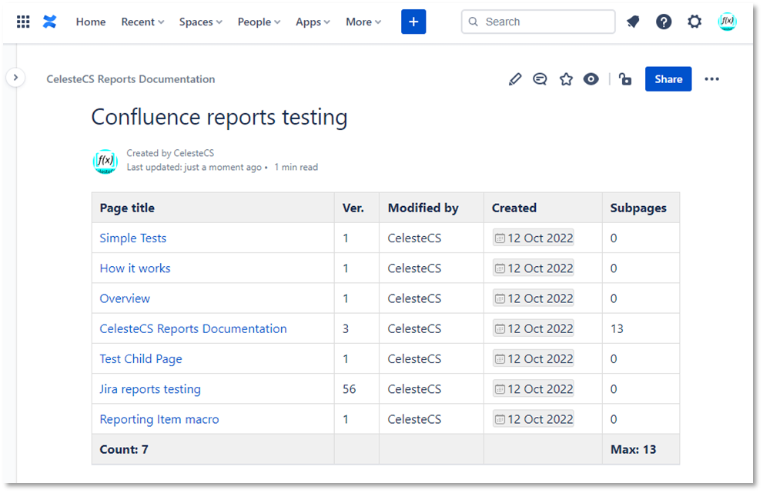Viewport: 763px width, 493px height.
Task: Open Settings gear icon
Action: pyautogui.click(x=694, y=22)
